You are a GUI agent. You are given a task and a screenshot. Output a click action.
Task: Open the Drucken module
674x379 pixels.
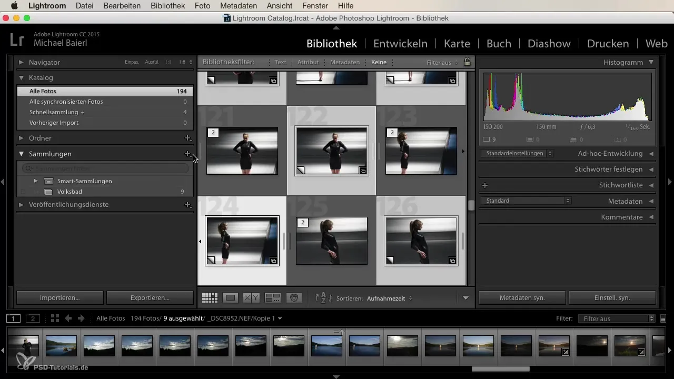tap(608, 43)
